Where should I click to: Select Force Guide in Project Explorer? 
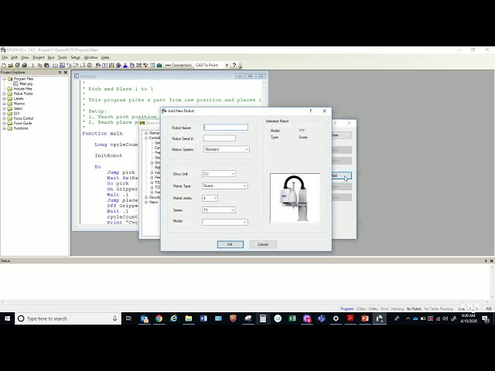click(22, 124)
